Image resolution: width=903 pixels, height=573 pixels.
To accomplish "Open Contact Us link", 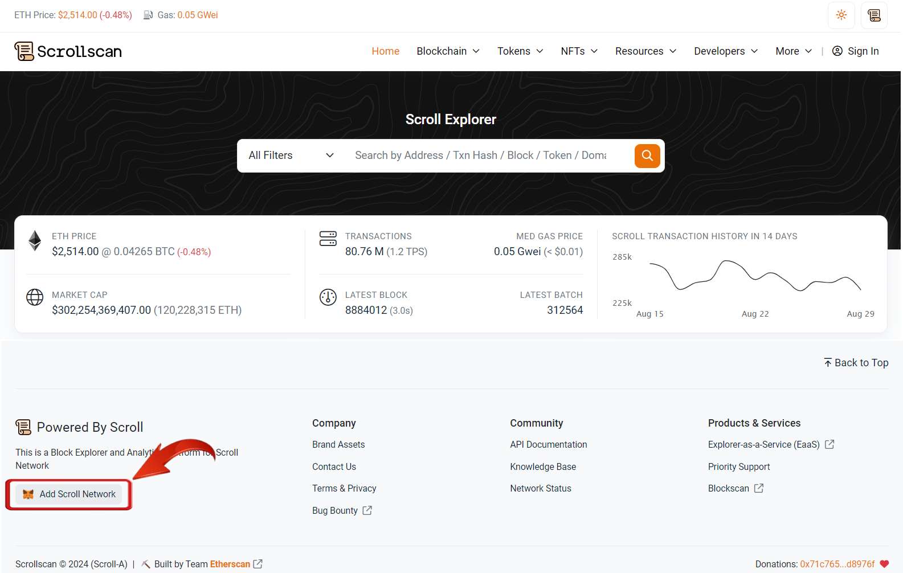I will (x=334, y=467).
